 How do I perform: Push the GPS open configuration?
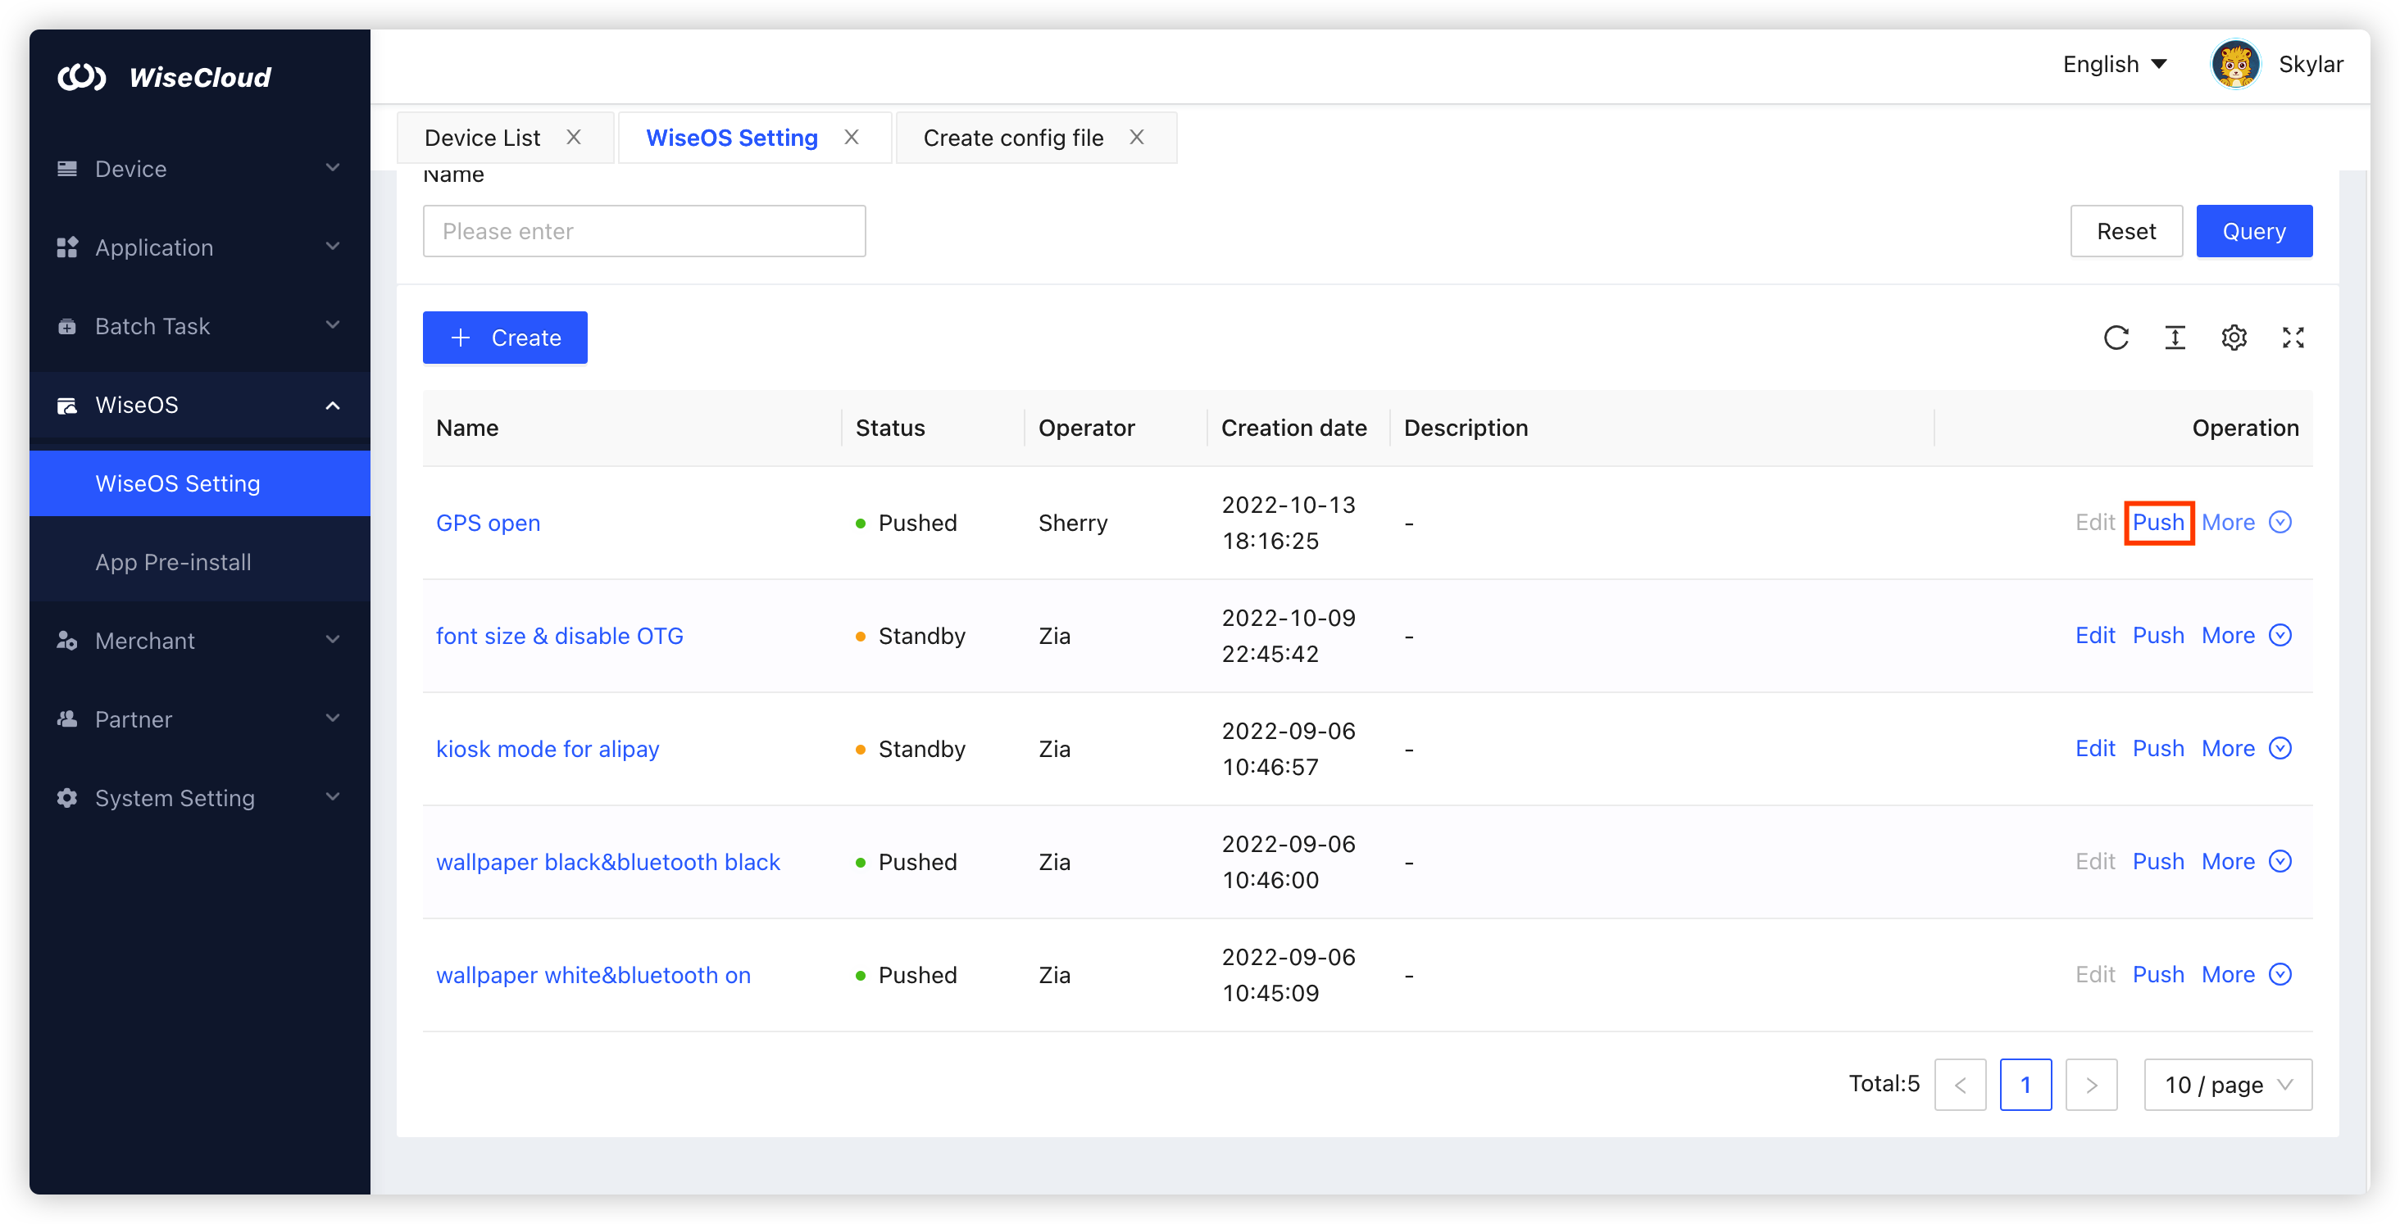point(2160,523)
